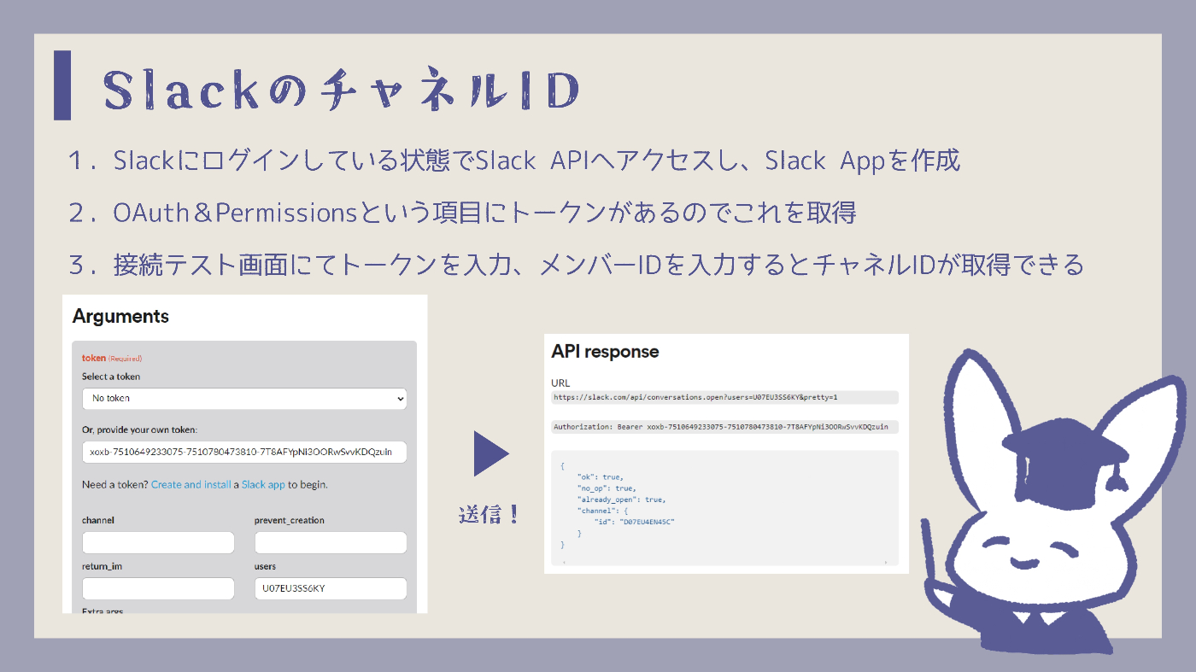1196x672 pixels.
Task: Click the "no_op": true JSON line
Action: [607, 488]
